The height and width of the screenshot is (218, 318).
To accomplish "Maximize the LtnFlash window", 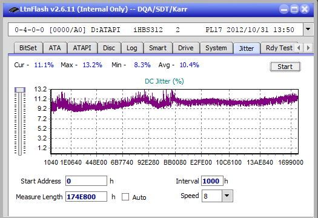I will [x=294, y=9].
